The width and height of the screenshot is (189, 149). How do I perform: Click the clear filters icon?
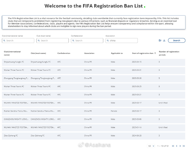tap(160, 41)
